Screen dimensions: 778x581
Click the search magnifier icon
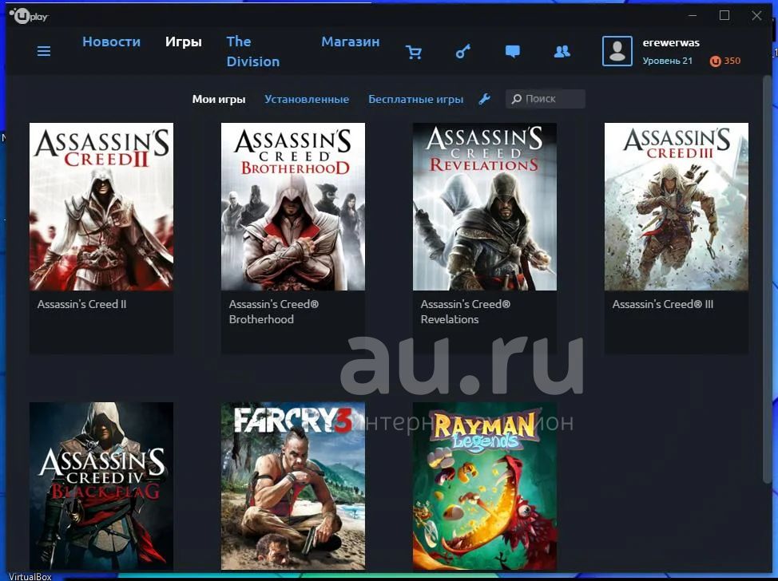(x=517, y=99)
